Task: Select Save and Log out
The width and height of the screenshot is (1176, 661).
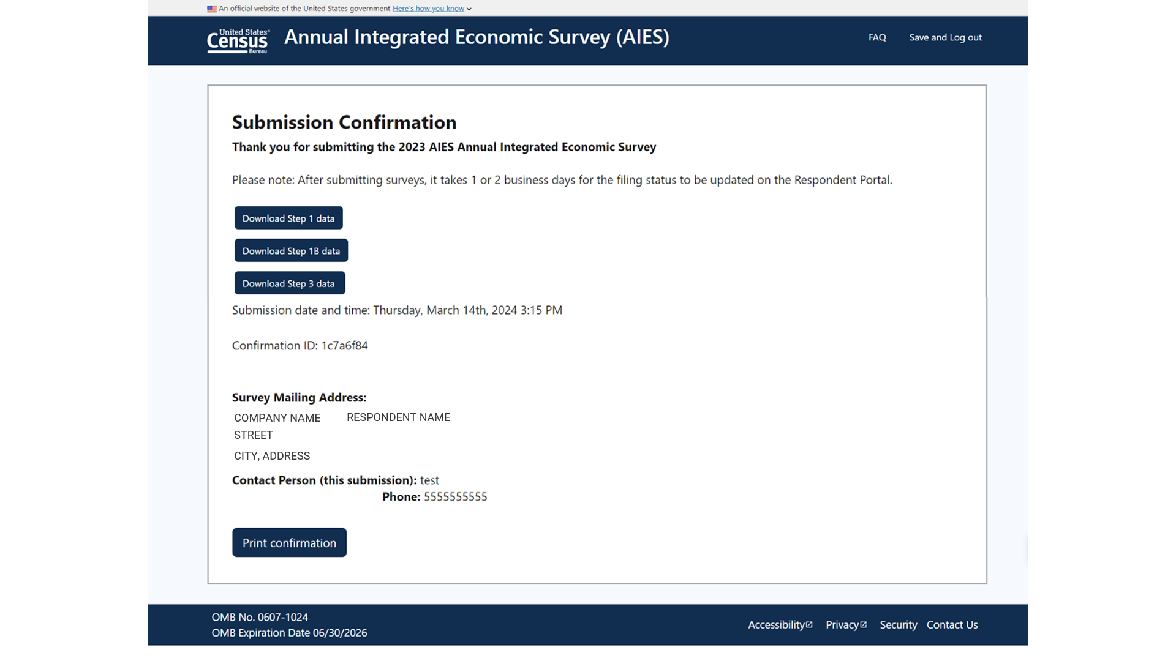Action: point(945,37)
